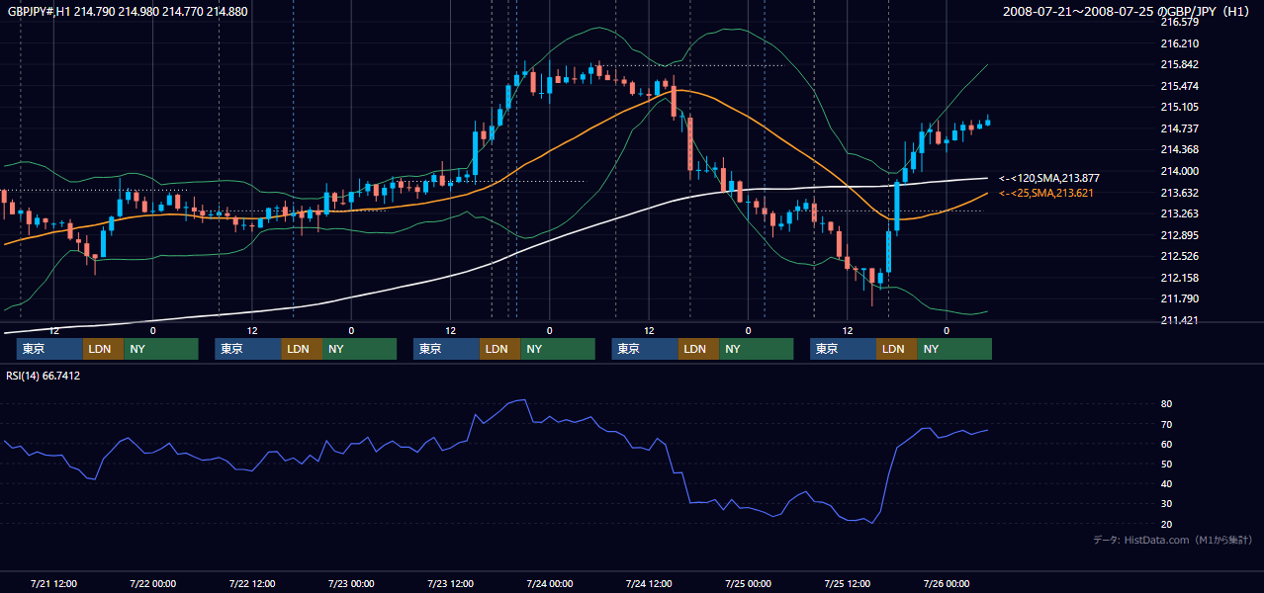Click the 7/26 00:00 time axis label
1264x593 pixels.
click(x=947, y=583)
